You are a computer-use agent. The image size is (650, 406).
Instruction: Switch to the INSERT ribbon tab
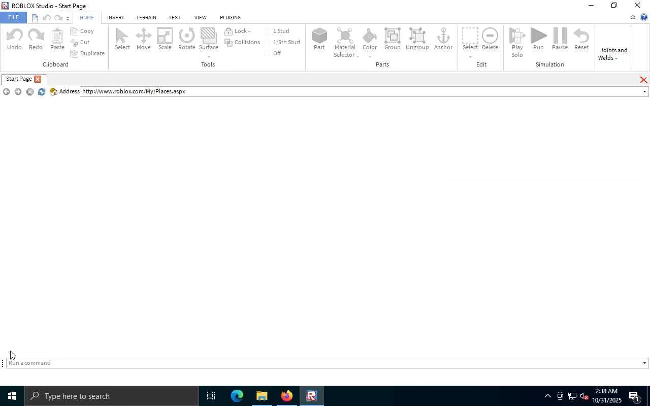click(116, 17)
